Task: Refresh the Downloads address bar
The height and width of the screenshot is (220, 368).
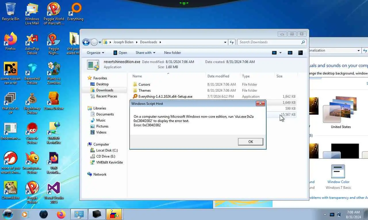Action: coord(232,42)
